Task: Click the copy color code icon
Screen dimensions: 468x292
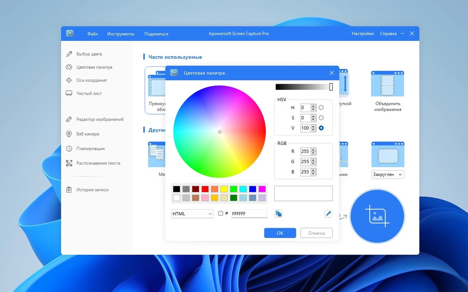Action: click(x=278, y=213)
